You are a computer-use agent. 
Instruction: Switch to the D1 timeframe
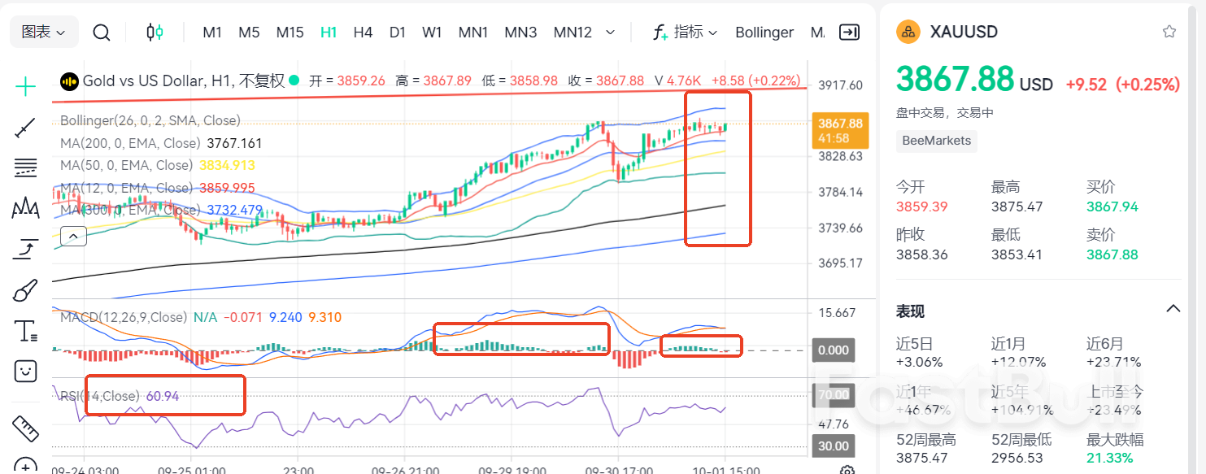click(x=398, y=32)
